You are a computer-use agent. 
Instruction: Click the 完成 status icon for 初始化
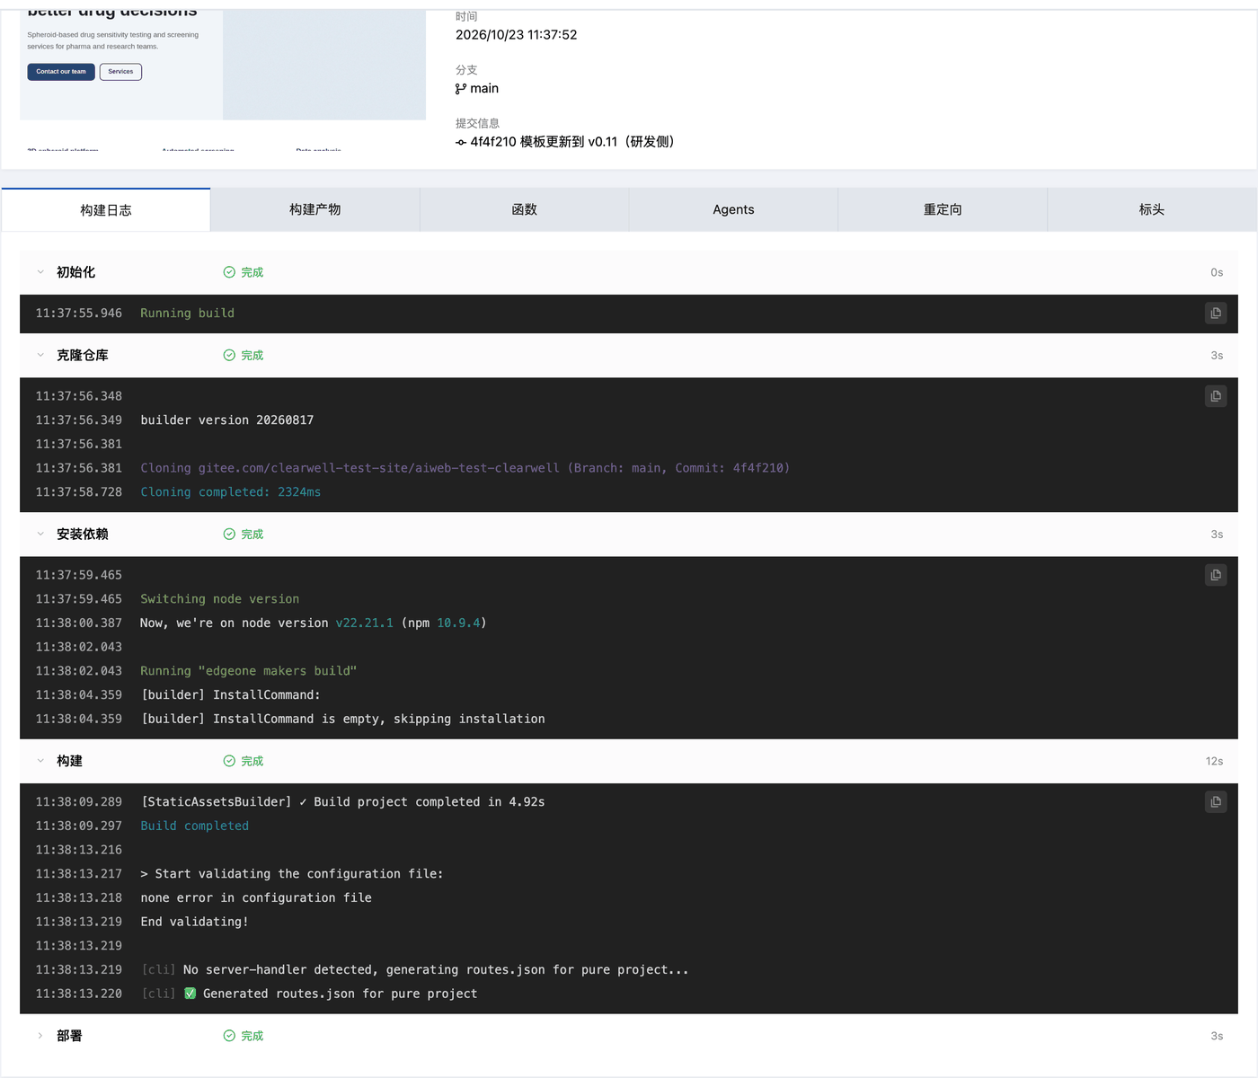point(229,272)
